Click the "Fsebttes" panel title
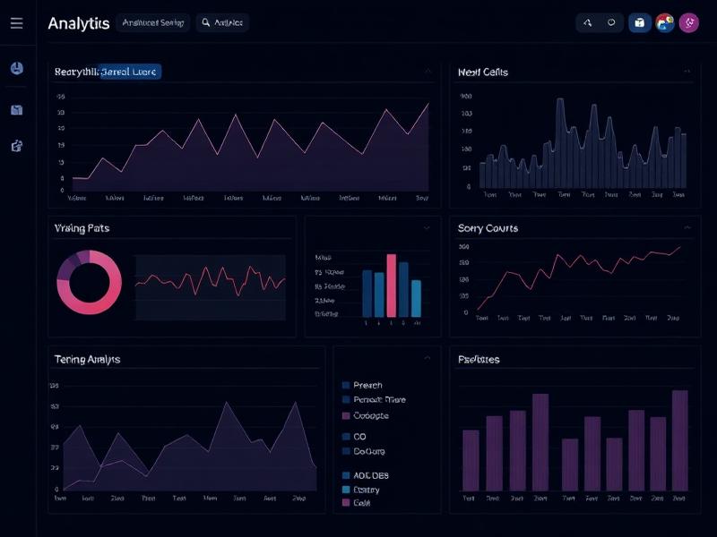The height and width of the screenshot is (537, 717). click(479, 360)
